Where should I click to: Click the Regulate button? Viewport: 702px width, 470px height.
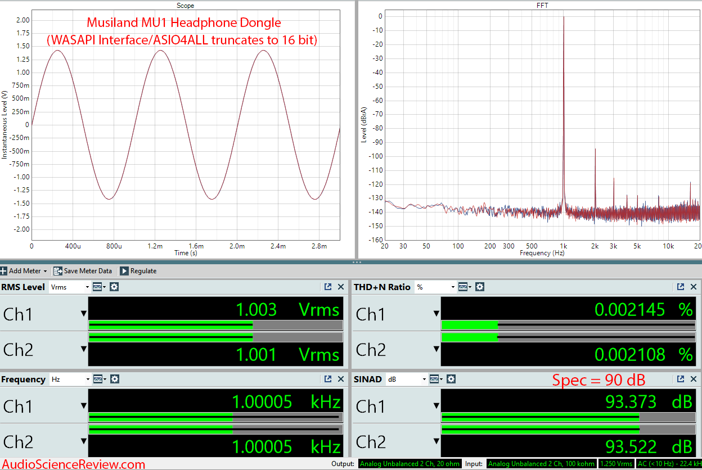138,271
